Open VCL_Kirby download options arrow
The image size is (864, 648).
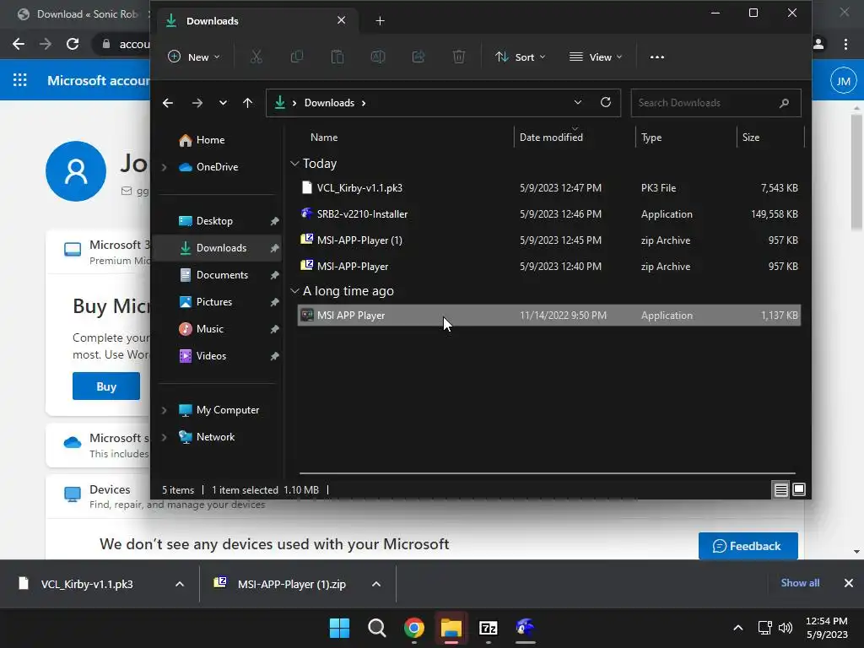point(180,584)
